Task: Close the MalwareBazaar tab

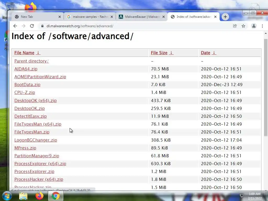Action: pyautogui.click(x=164, y=17)
